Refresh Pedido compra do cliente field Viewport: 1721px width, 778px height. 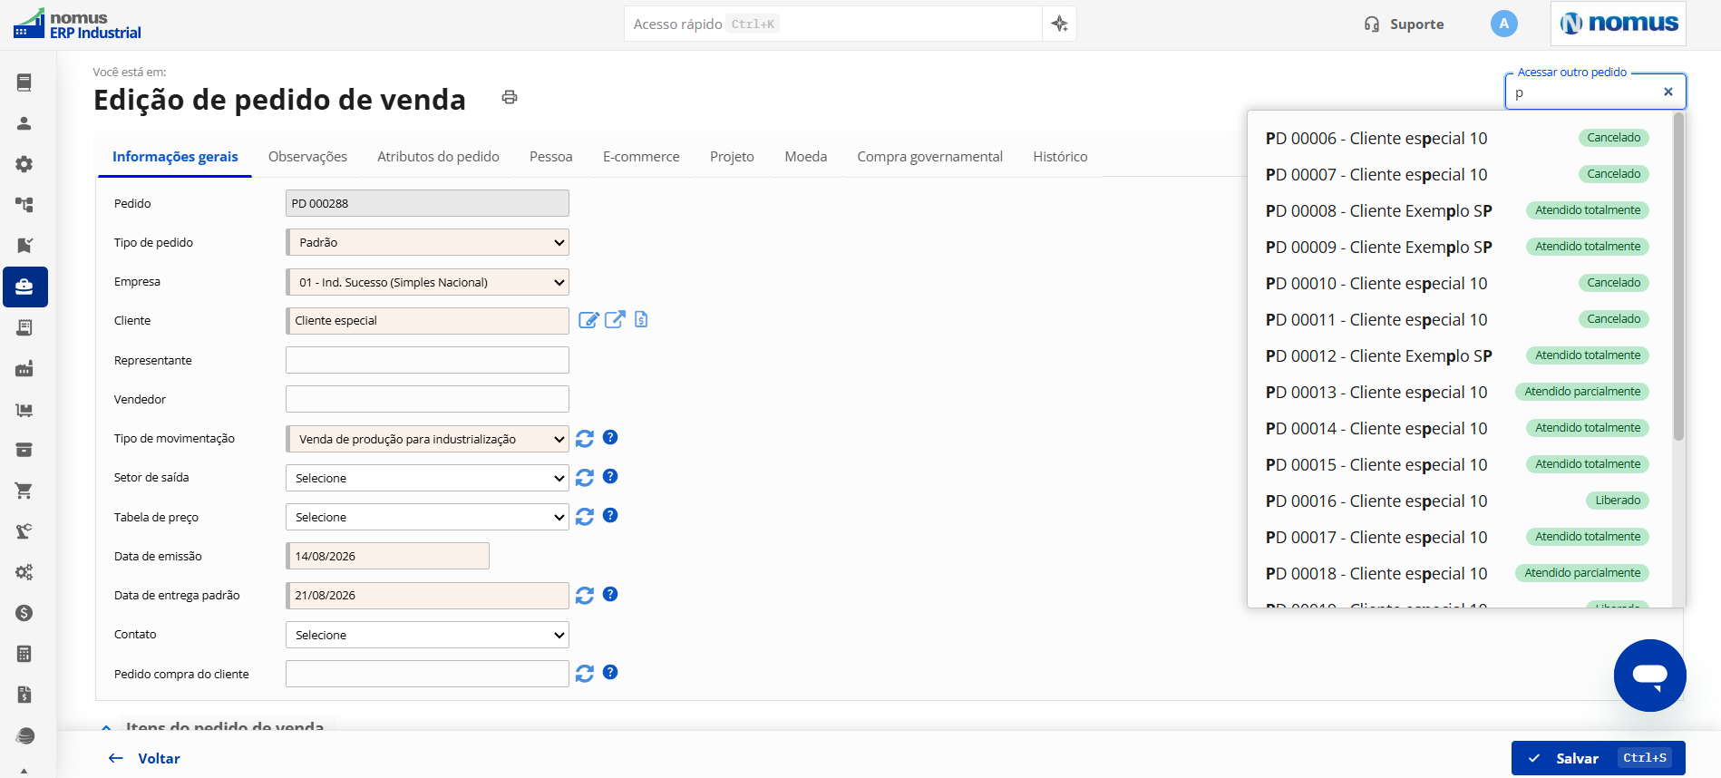[x=585, y=674]
